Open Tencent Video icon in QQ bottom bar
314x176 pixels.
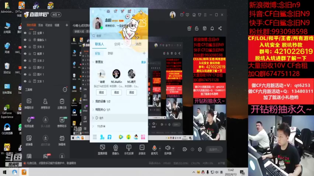[121, 137]
